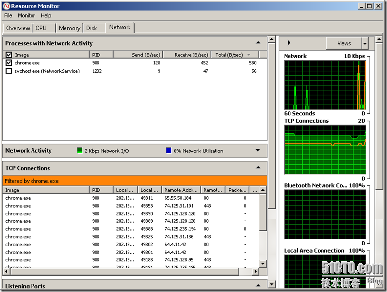This screenshot has width=387, height=292.
Task: Select TCP row with local port 49301
Action: (131, 252)
